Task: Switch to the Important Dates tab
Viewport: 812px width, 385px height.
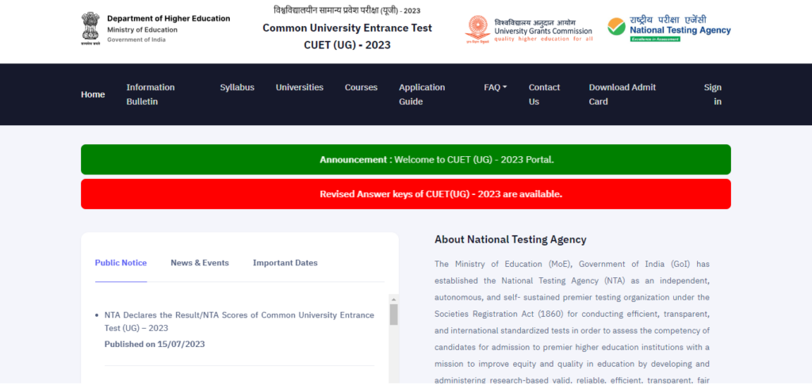Action: tap(285, 263)
